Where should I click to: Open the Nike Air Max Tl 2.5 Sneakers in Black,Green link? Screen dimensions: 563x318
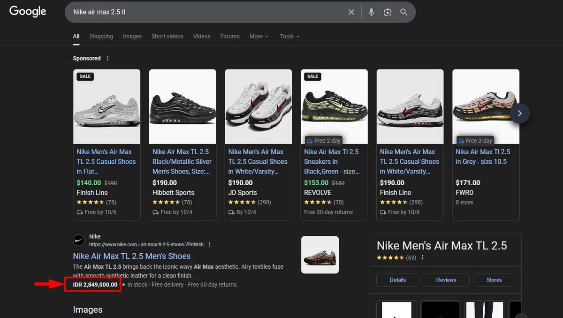333,161
